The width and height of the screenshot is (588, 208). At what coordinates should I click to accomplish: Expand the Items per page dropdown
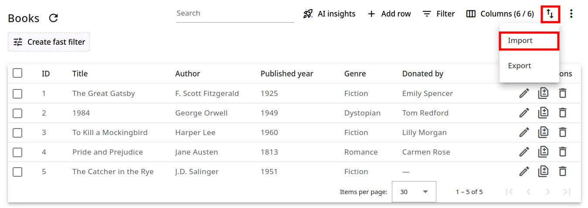(x=414, y=192)
